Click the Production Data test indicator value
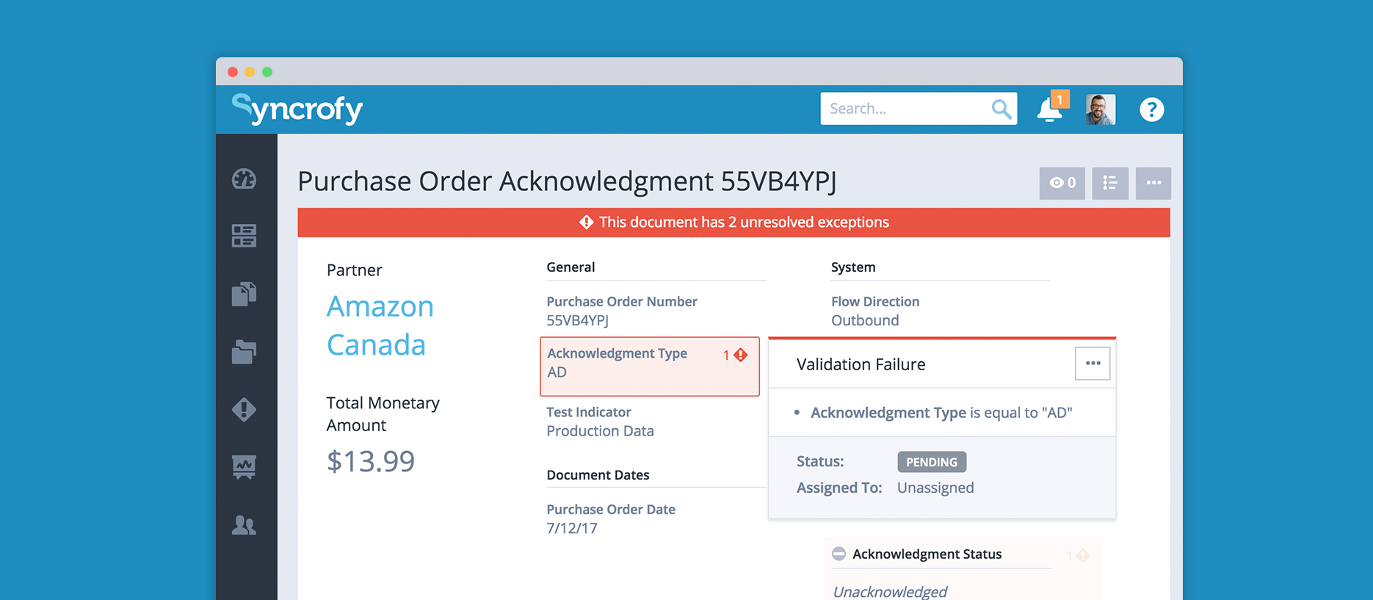The width and height of the screenshot is (1373, 600). (600, 431)
